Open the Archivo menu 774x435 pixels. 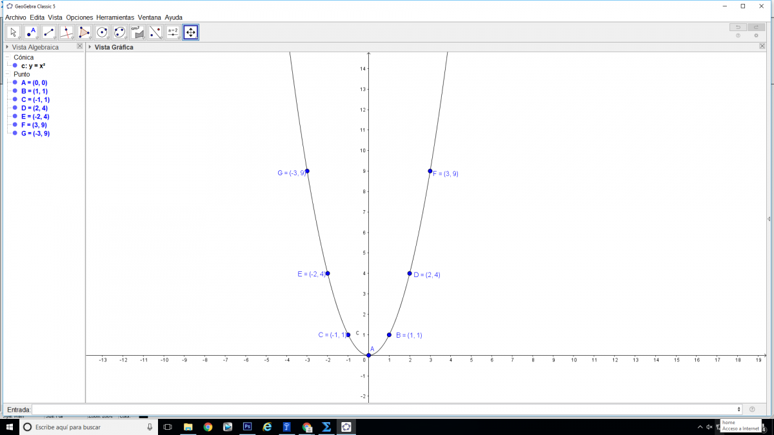15,17
